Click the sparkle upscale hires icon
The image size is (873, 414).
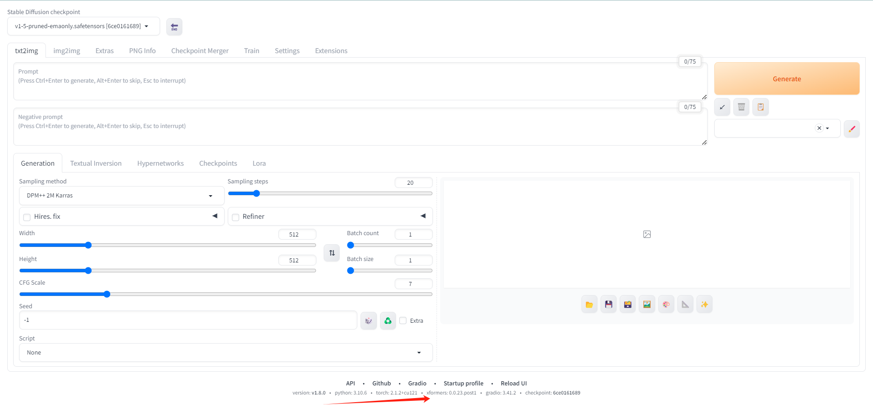tap(704, 305)
